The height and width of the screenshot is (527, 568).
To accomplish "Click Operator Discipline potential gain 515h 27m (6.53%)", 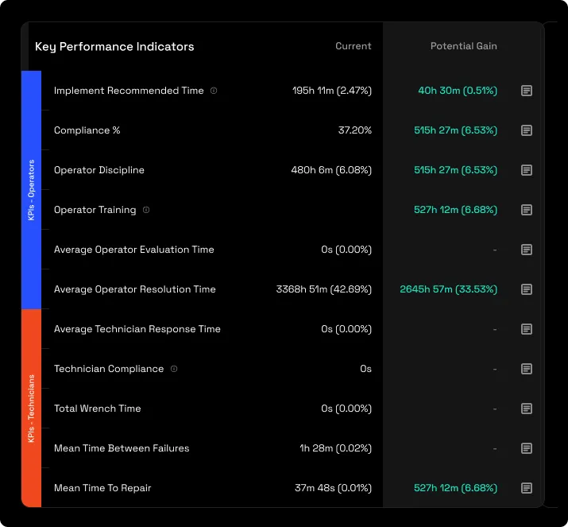I will pyautogui.click(x=456, y=170).
